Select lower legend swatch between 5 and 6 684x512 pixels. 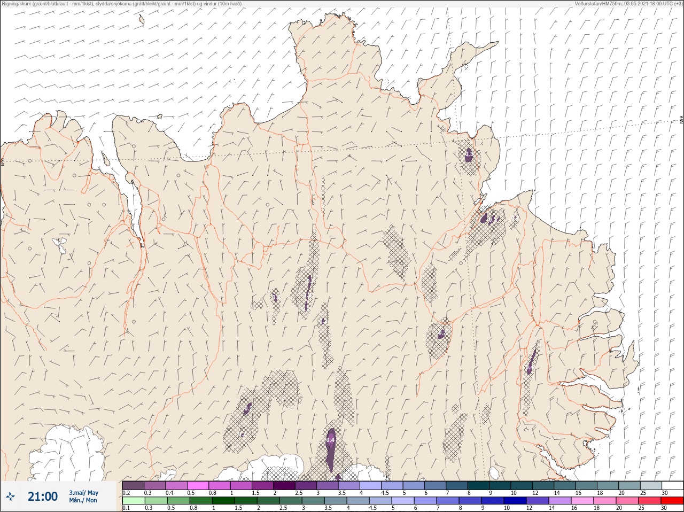pos(403,501)
